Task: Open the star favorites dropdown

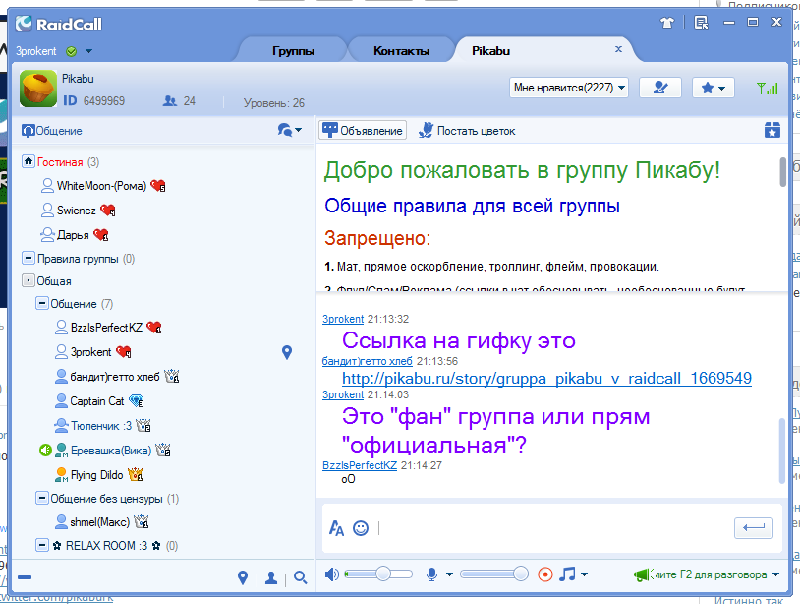Action: 713,88
